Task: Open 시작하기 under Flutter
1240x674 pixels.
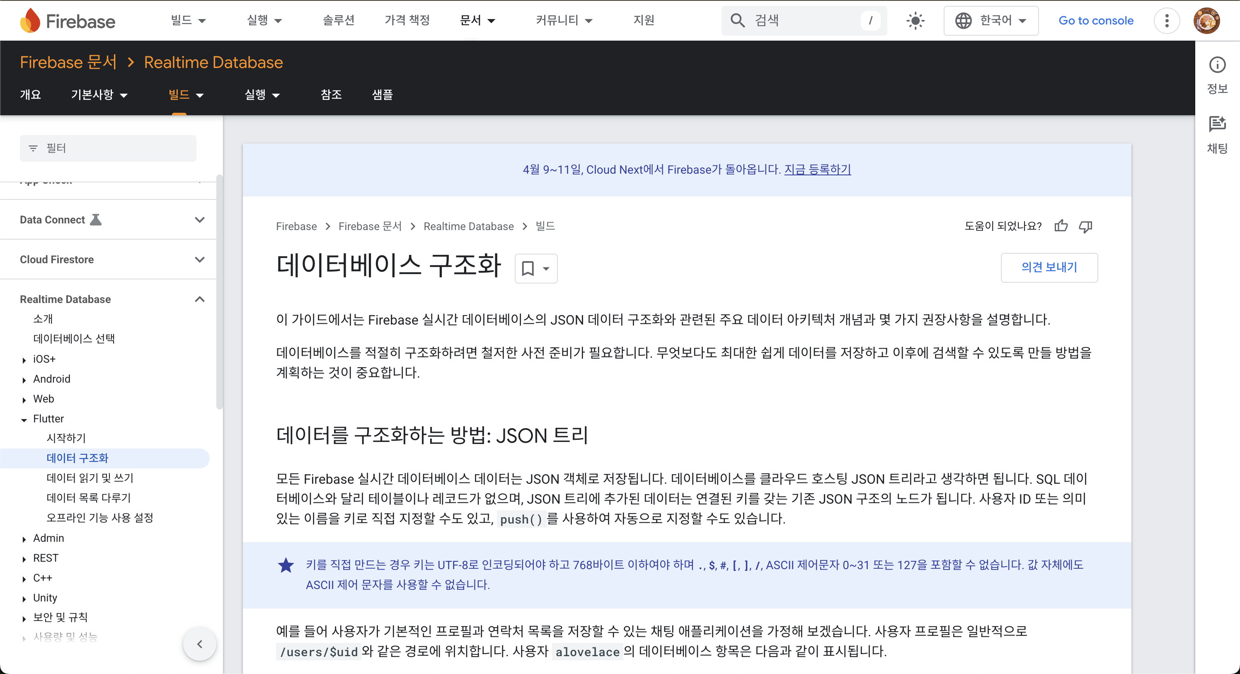Action: coord(66,438)
